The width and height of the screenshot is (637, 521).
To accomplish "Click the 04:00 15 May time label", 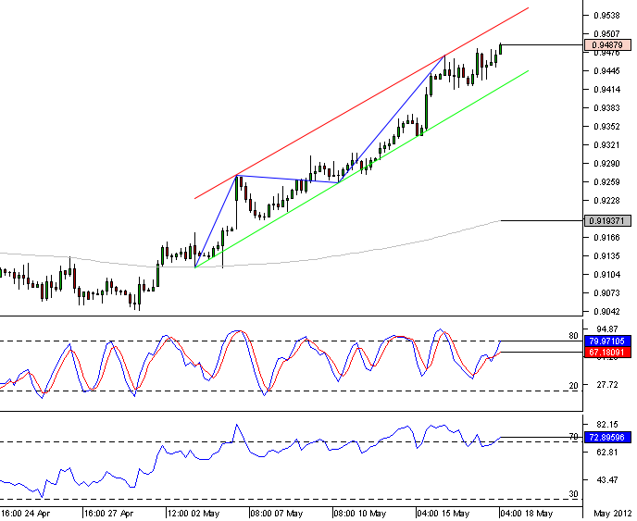I will pos(443,514).
